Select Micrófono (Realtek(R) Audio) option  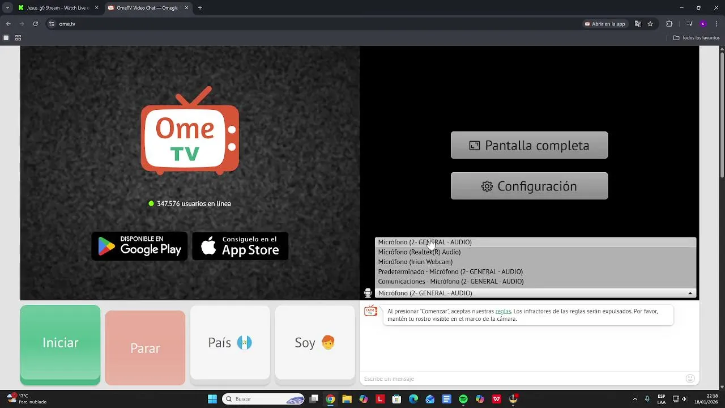click(535, 252)
